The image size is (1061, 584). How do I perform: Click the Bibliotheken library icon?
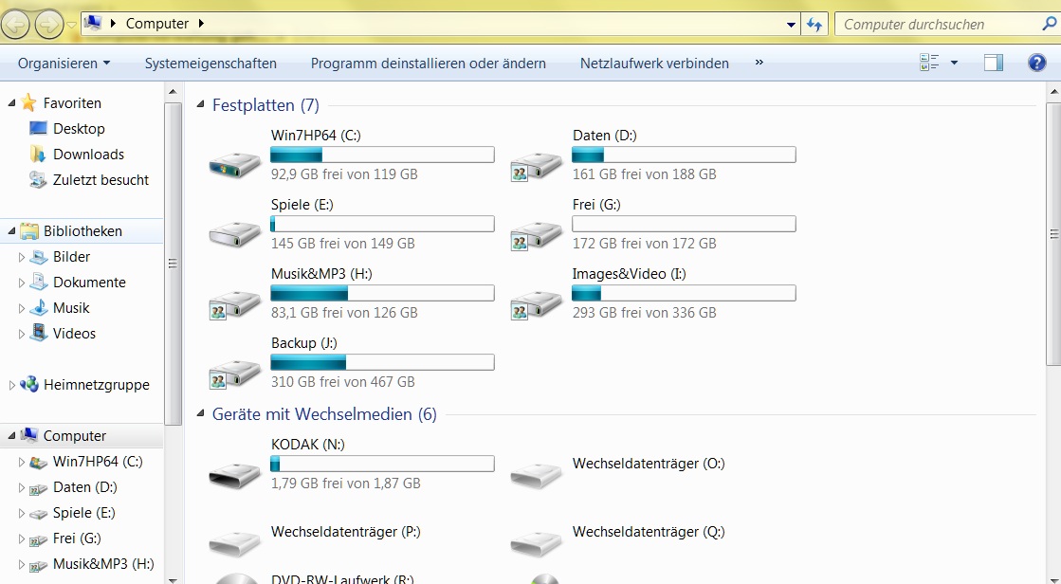[29, 230]
